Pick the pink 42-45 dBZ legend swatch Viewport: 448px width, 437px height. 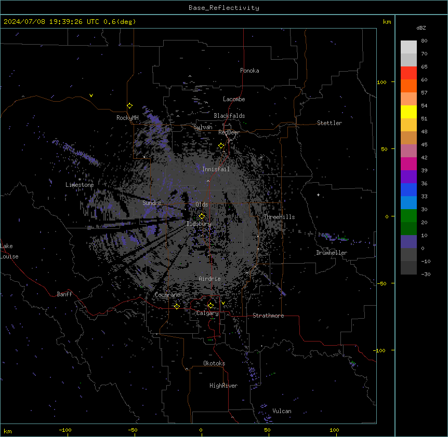(x=409, y=151)
